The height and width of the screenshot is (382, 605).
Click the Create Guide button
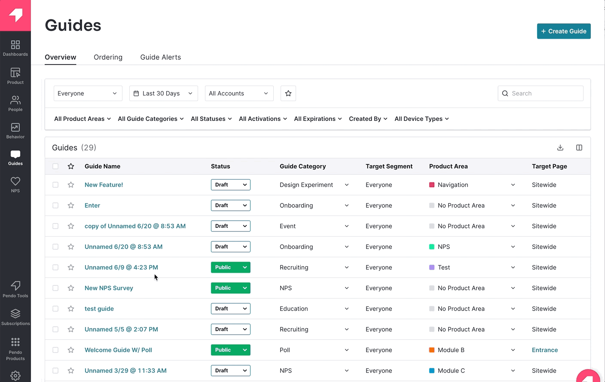tap(564, 31)
